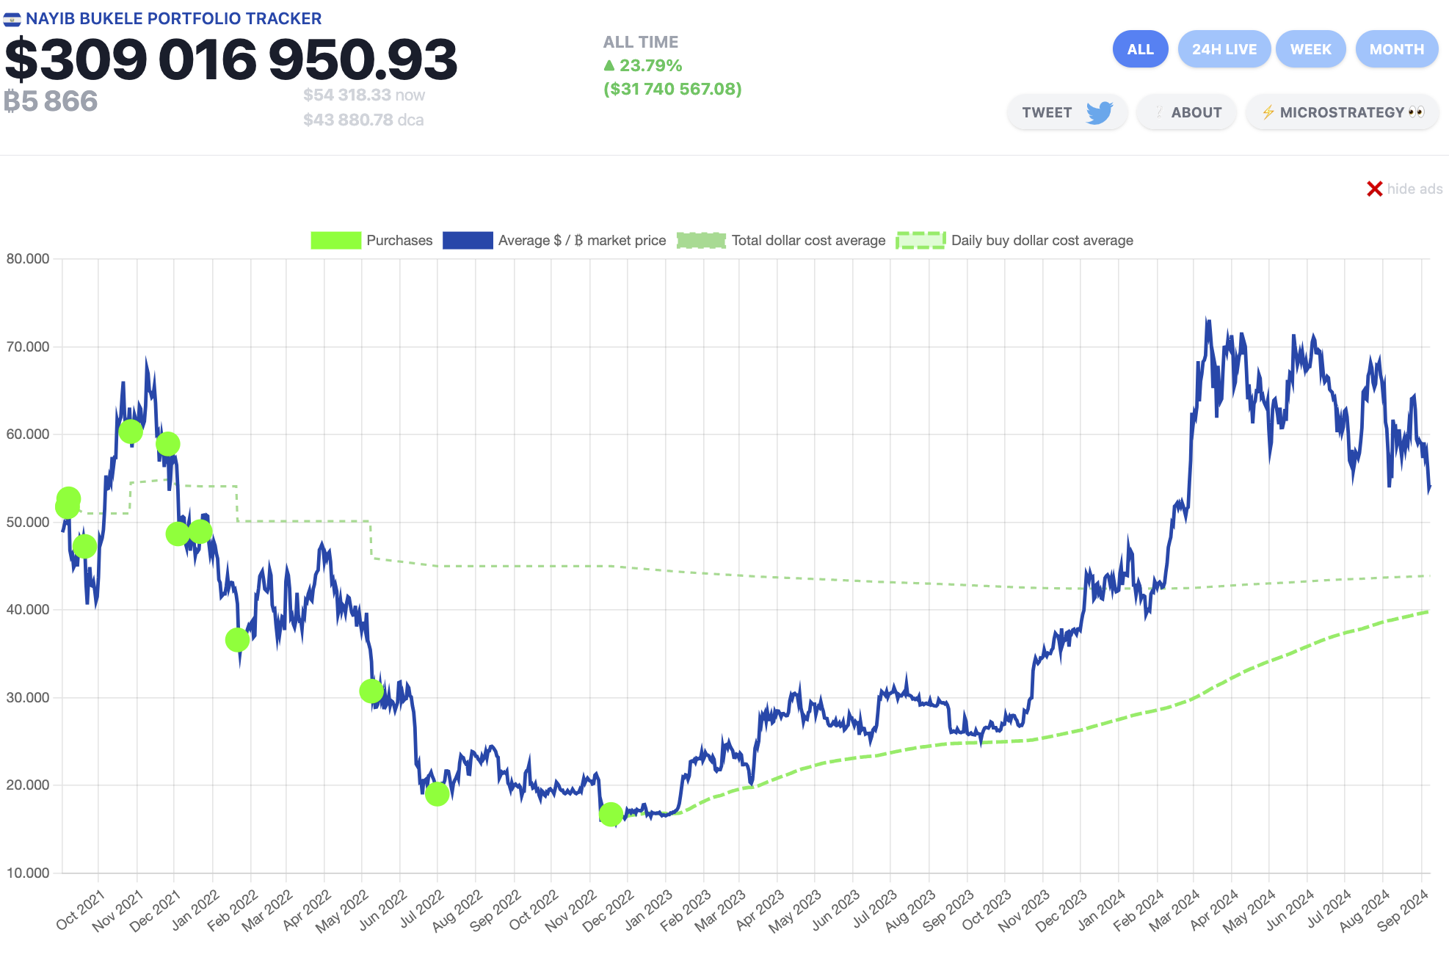Image resolution: width=1449 pixels, height=960 pixels.
Task: Click the green up-triangle gain indicator
Action: coord(609,65)
